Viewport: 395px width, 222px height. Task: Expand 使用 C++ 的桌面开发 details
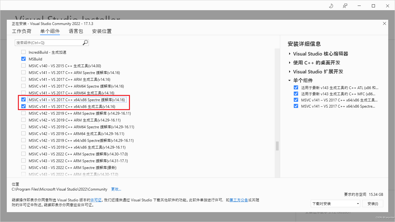coord(290,63)
